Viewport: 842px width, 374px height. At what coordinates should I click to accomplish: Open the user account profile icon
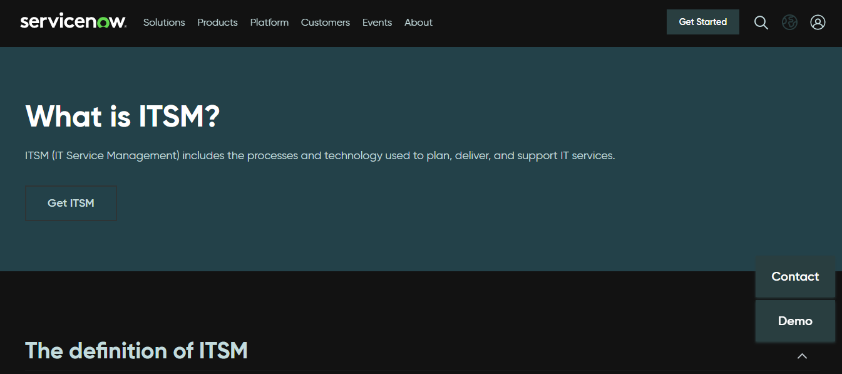click(818, 23)
